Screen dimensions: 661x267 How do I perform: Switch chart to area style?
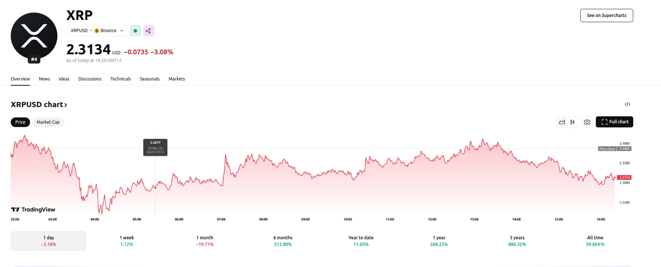(562, 122)
